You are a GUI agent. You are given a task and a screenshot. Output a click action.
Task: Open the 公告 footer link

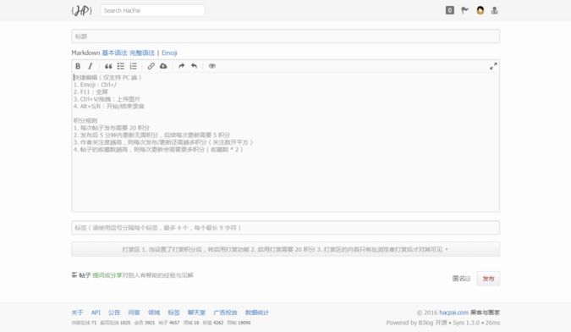pyautogui.click(x=114, y=313)
